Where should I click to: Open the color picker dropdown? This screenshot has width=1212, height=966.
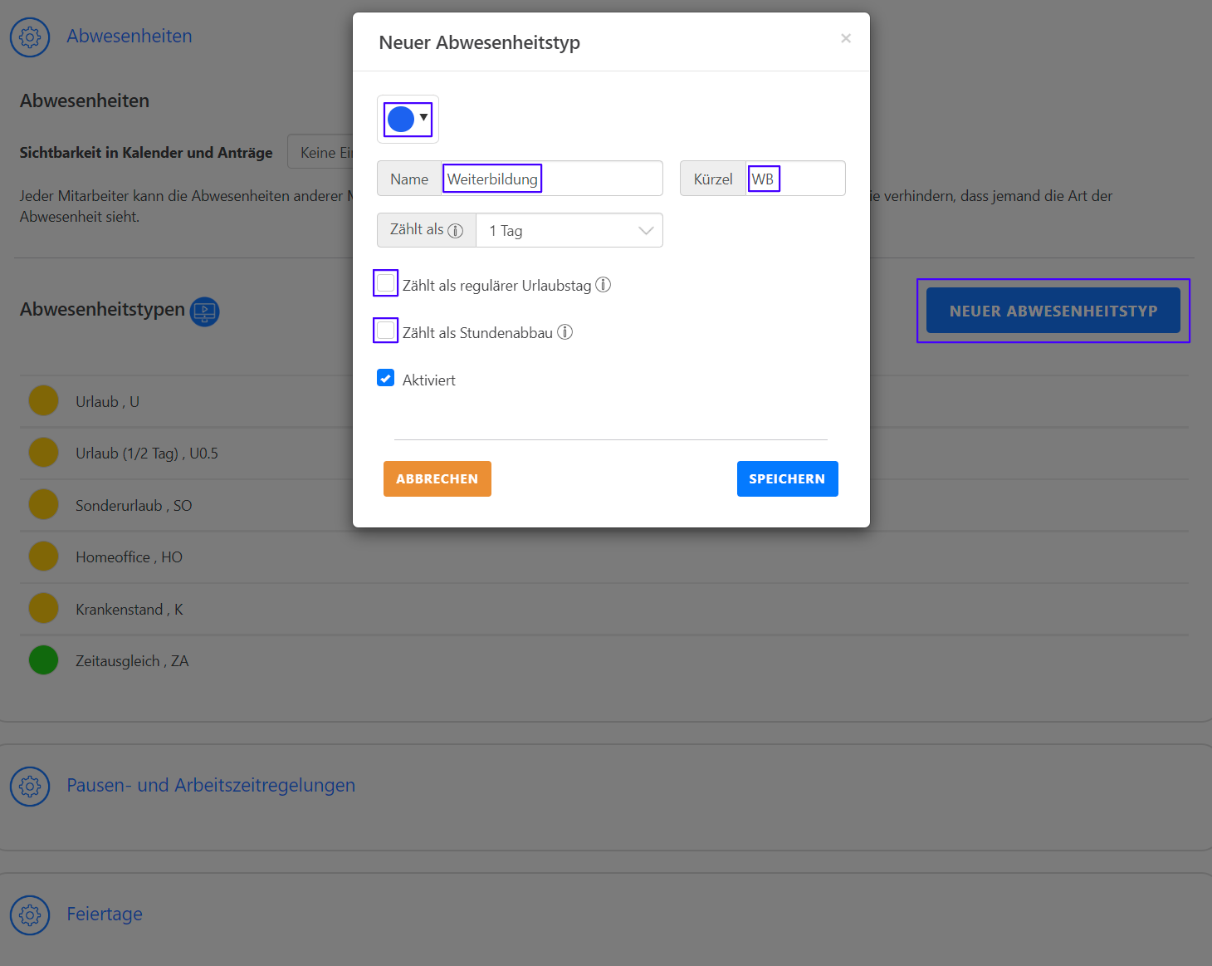408,120
